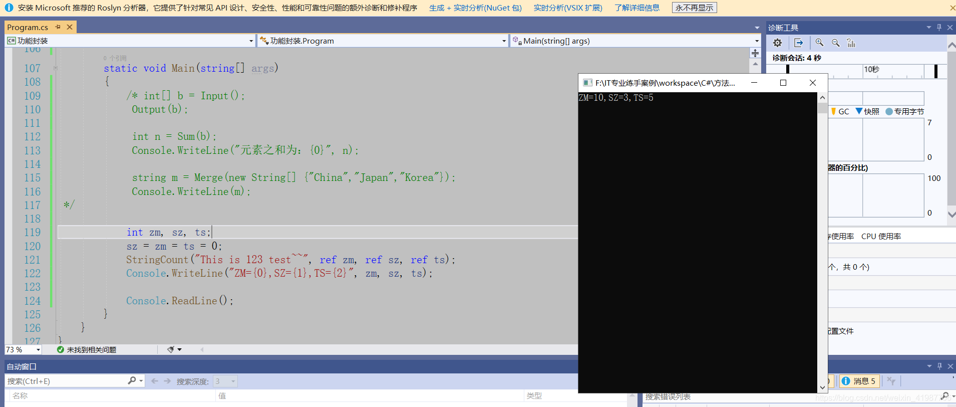Click the chart help icon in diagnostics toolbar
The height and width of the screenshot is (407, 956).
click(x=851, y=43)
